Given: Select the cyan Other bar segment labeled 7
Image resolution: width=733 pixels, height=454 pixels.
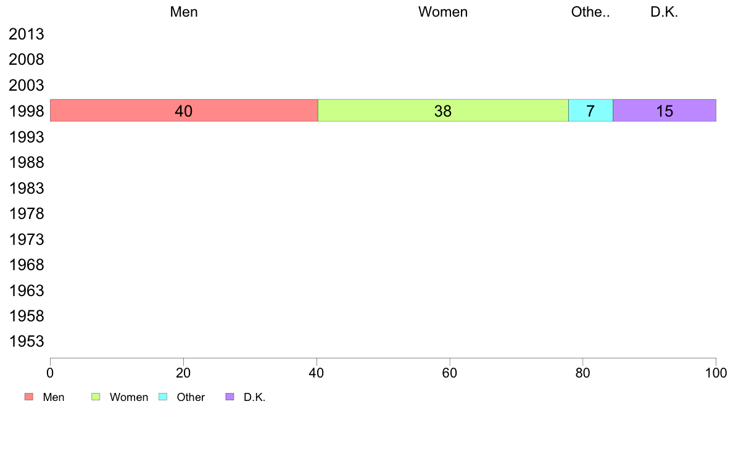Looking at the screenshot, I should (590, 110).
